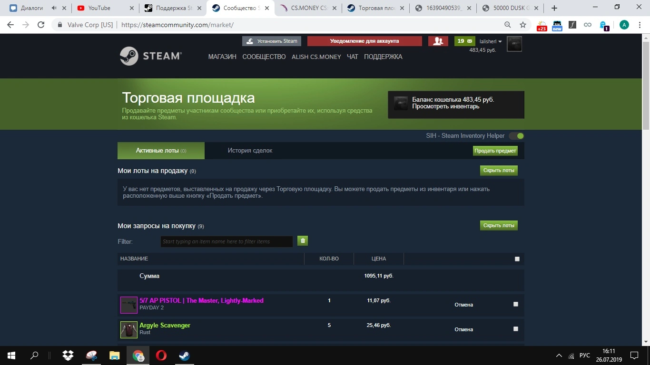Switch to the YouTube browser tab
The height and width of the screenshot is (365, 650).
click(x=105, y=8)
